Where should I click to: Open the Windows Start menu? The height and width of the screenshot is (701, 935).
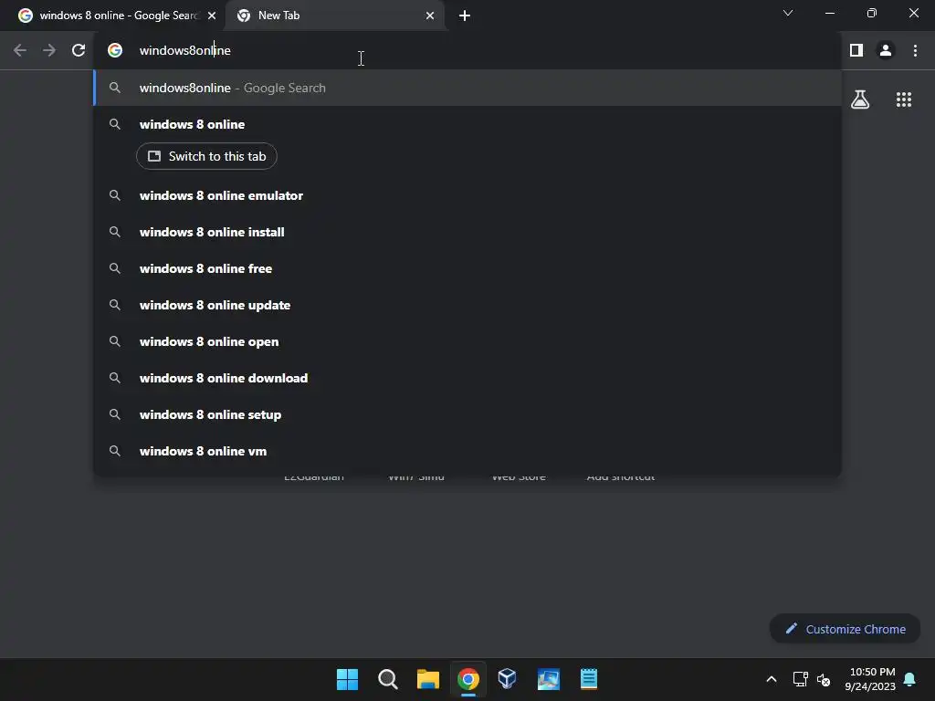pos(347,679)
